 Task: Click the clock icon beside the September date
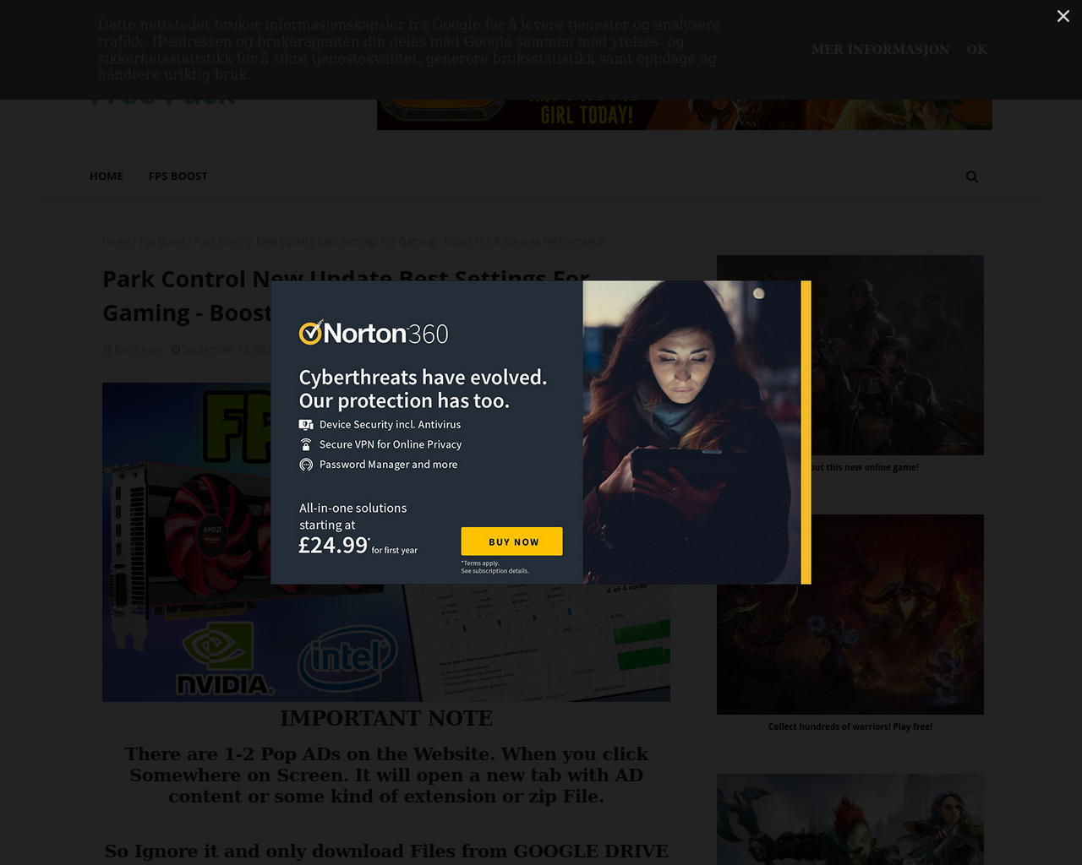point(176,349)
